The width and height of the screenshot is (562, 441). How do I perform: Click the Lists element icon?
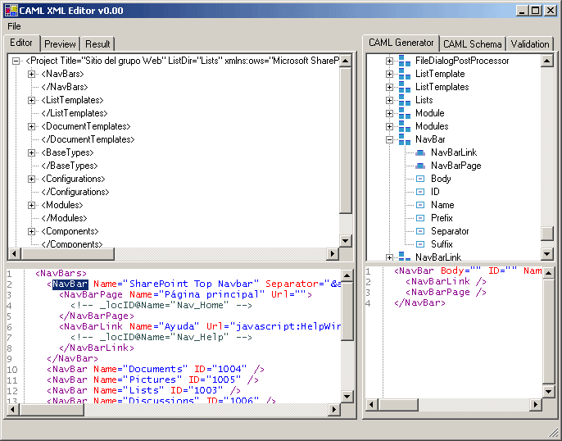click(x=405, y=100)
